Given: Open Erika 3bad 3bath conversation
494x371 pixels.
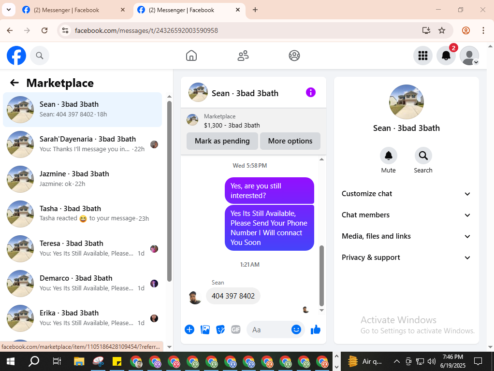Looking at the screenshot, I should coord(83,318).
